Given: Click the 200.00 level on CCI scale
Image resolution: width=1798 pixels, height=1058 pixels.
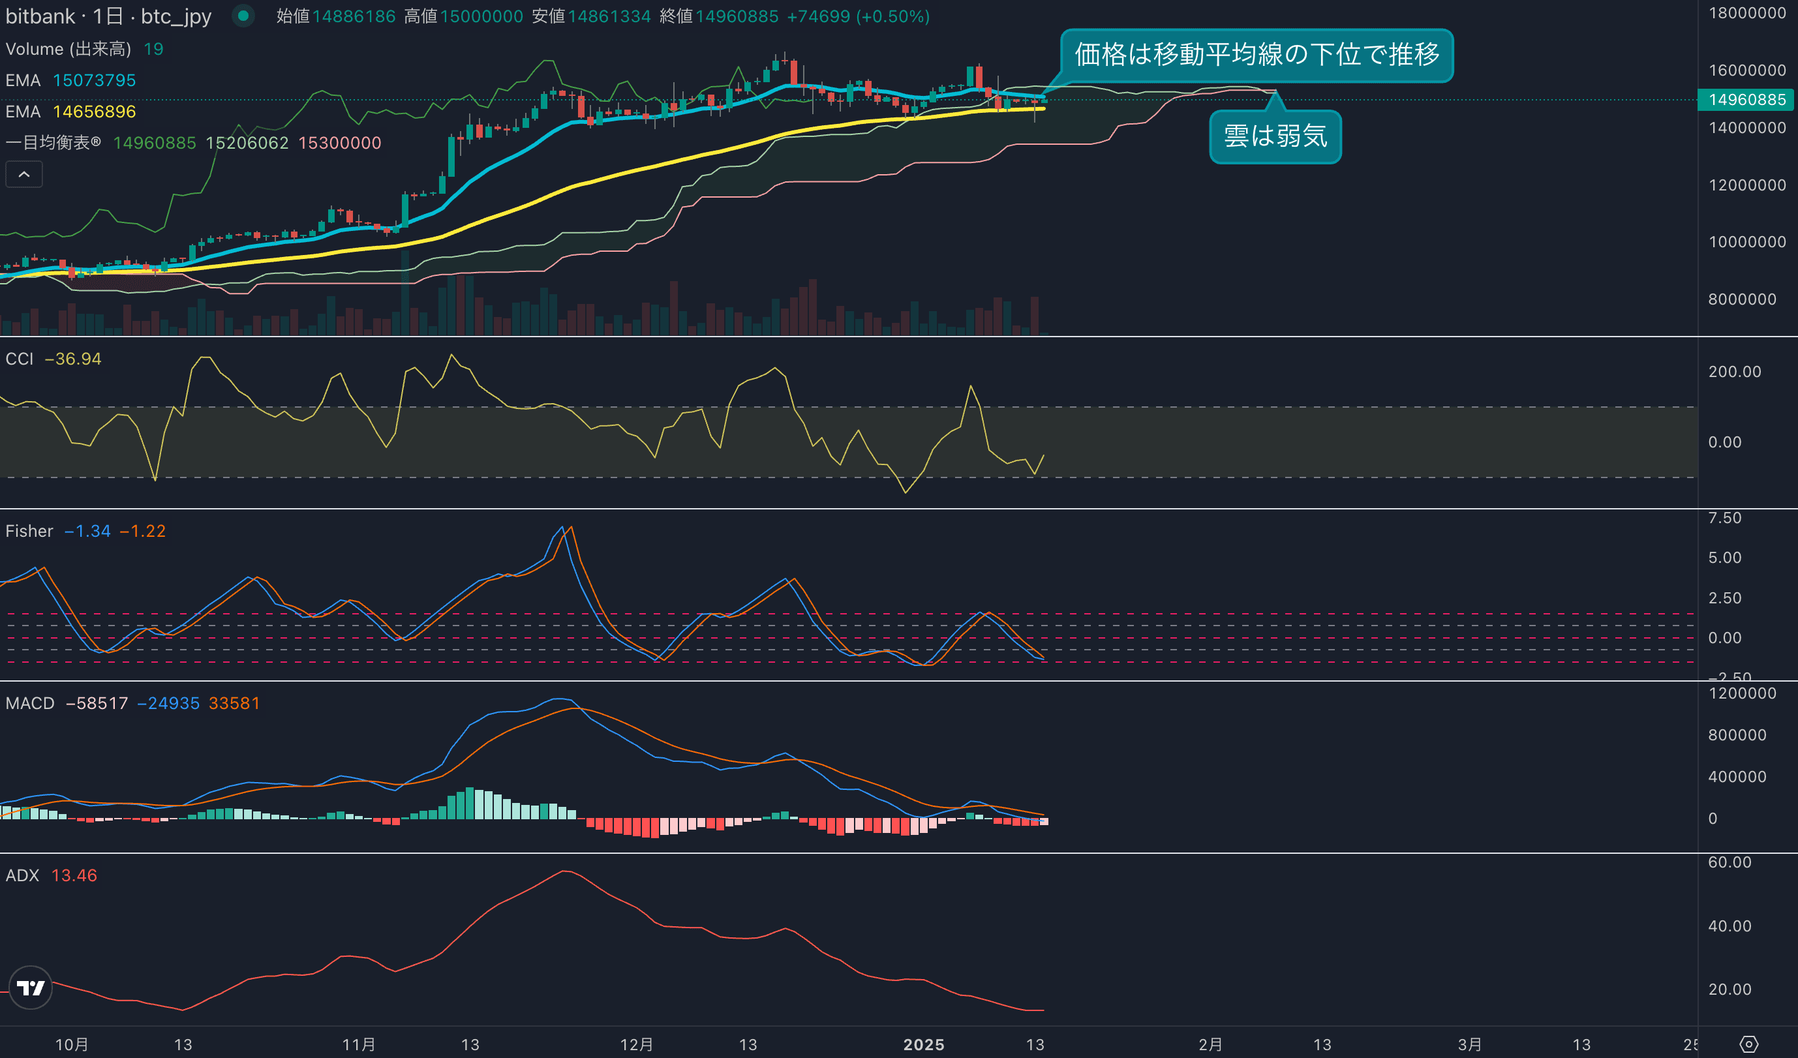Looking at the screenshot, I should pos(1734,371).
